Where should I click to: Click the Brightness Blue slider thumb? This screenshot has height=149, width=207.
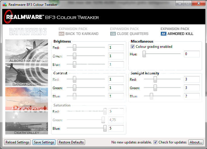pyautogui.click(x=75, y=64)
